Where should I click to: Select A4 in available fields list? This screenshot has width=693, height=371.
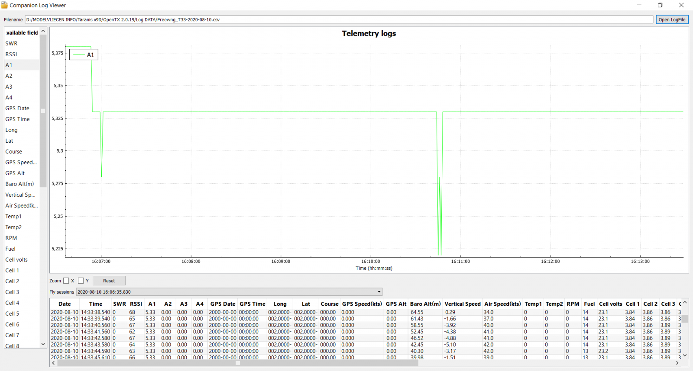pos(22,97)
